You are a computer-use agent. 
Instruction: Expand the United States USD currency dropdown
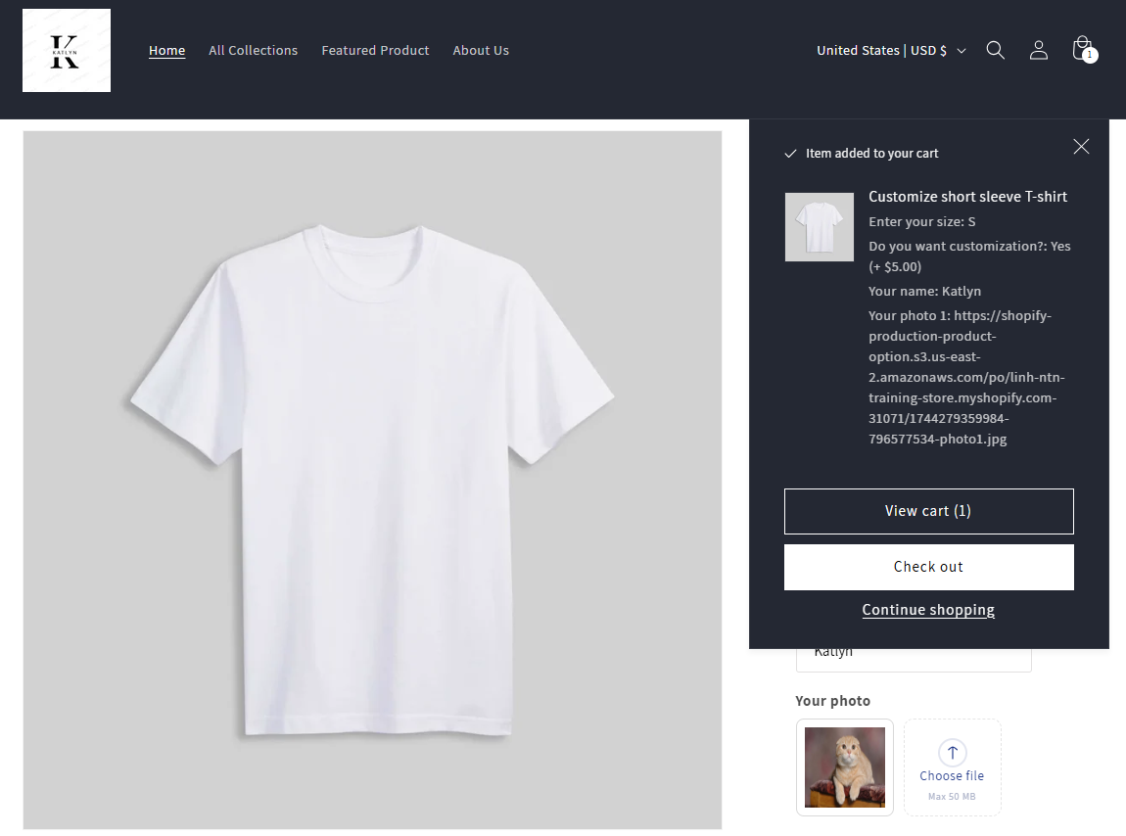[891, 50]
